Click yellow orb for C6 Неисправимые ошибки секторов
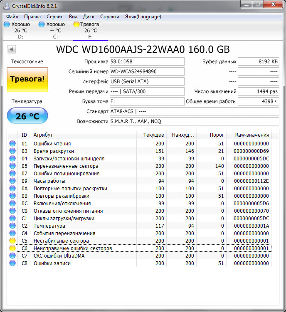286x312 pixels. pyautogui.click(x=12, y=248)
